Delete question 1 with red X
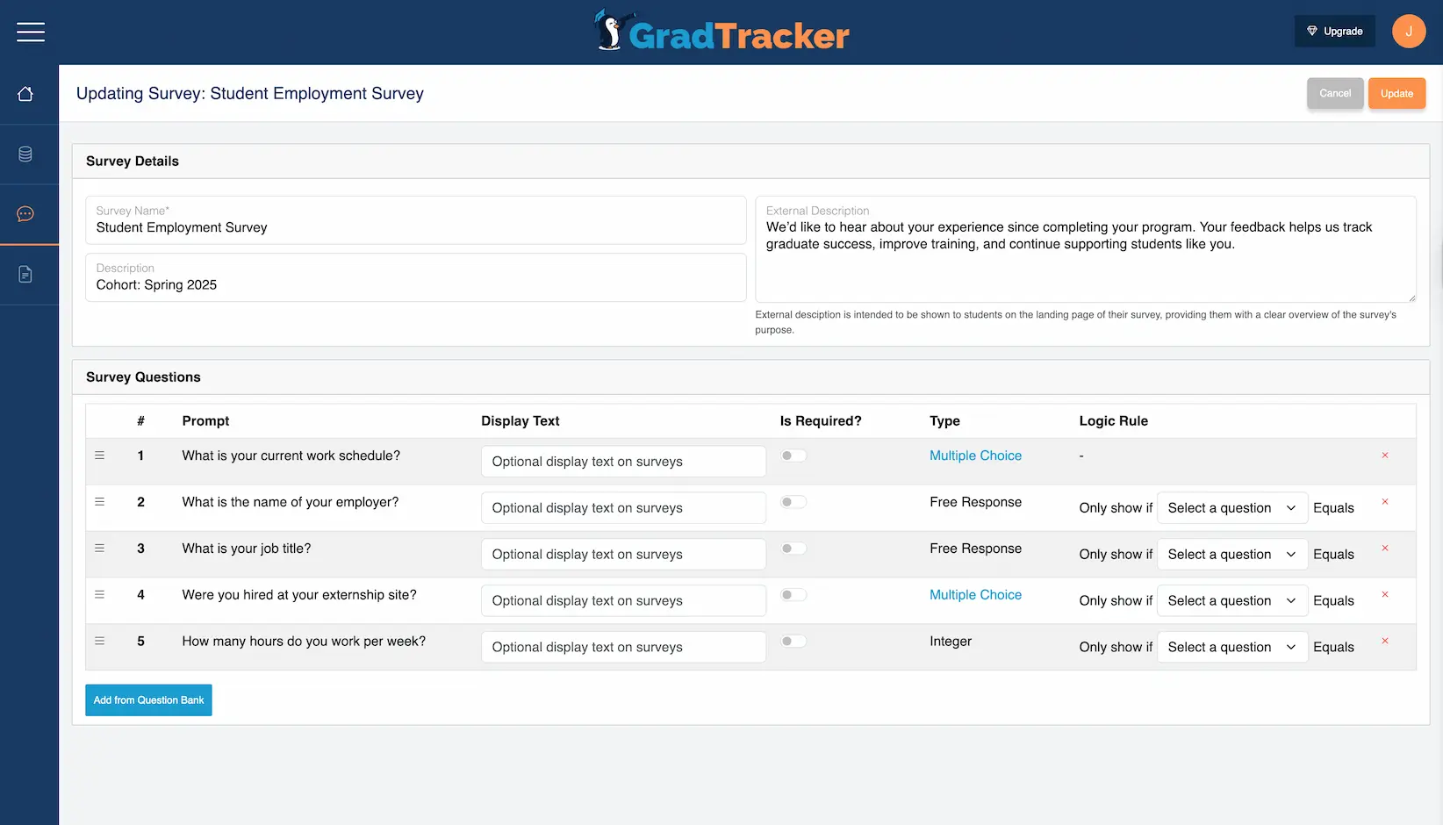 [x=1384, y=456]
